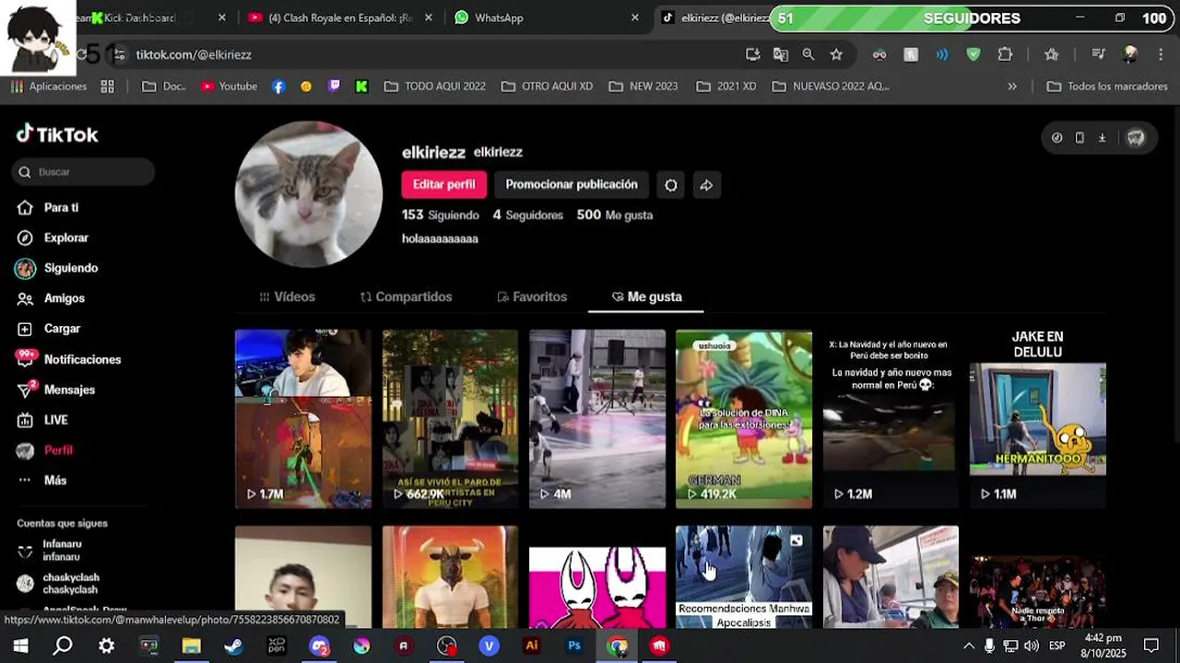
Task: Bookmark this page with star icon
Action: coord(836,54)
